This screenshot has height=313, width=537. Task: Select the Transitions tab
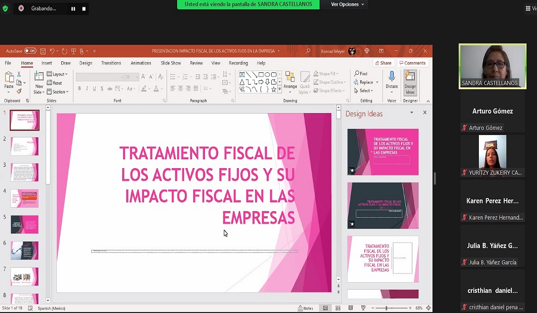pos(111,63)
